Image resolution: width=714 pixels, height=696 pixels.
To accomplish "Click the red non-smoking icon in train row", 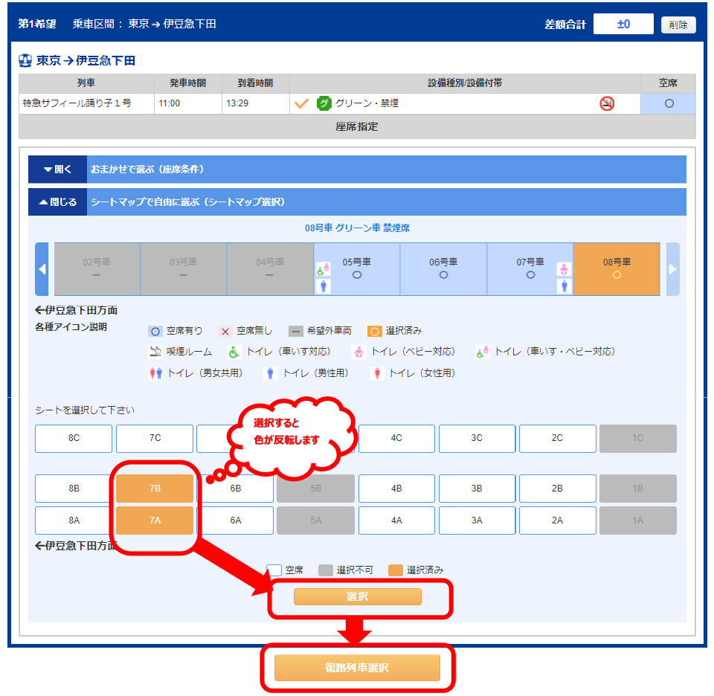I will (606, 104).
